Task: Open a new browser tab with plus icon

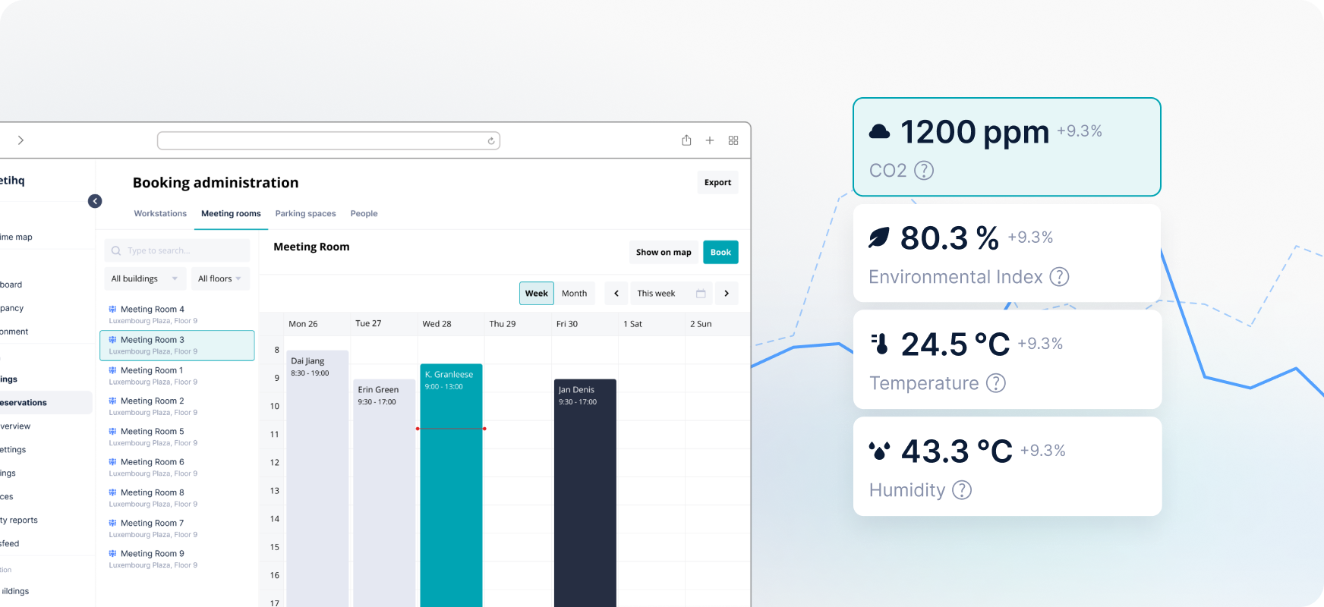Action: click(710, 140)
